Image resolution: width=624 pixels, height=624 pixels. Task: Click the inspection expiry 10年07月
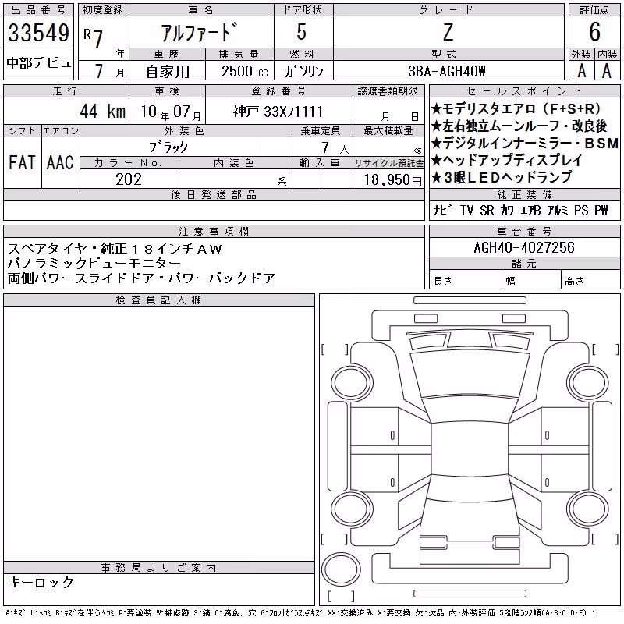point(171,112)
